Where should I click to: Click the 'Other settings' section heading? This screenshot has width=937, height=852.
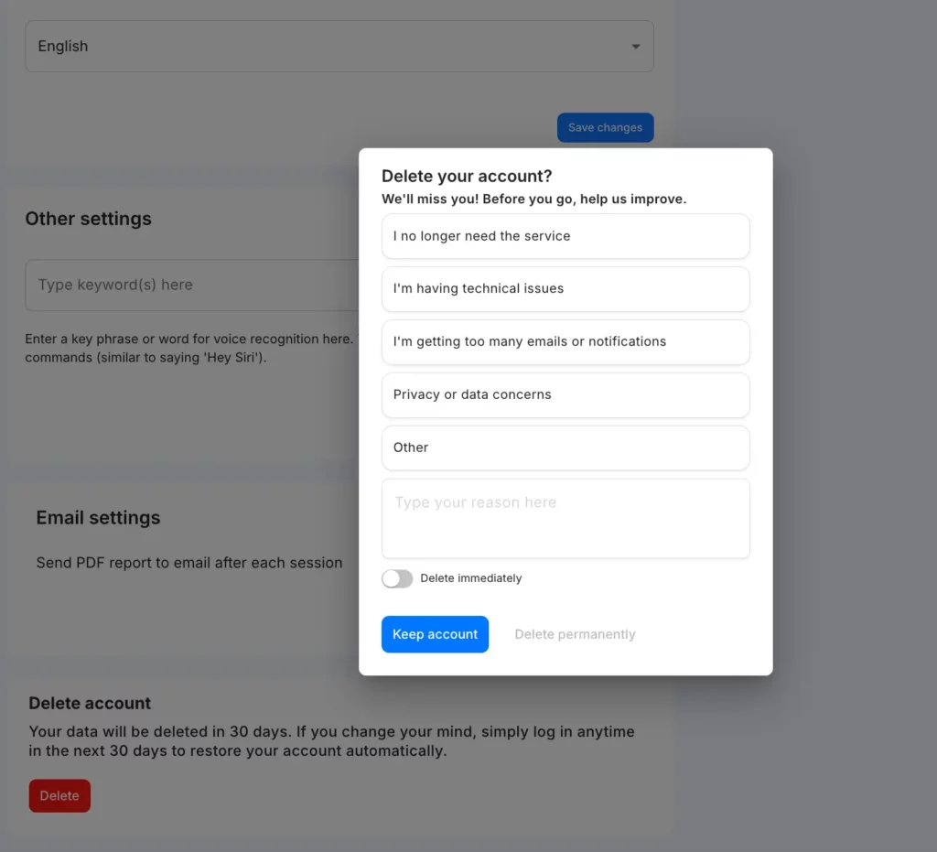(x=89, y=219)
